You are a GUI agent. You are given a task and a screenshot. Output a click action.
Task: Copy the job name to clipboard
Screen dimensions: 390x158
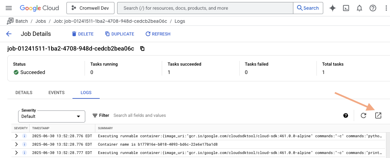click(142, 49)
